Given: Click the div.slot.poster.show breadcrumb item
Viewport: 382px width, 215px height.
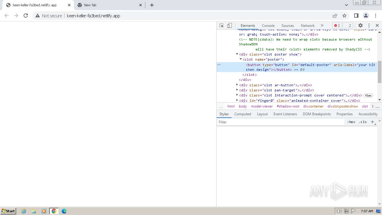Looking at the screenshot, I should point(343,106).
